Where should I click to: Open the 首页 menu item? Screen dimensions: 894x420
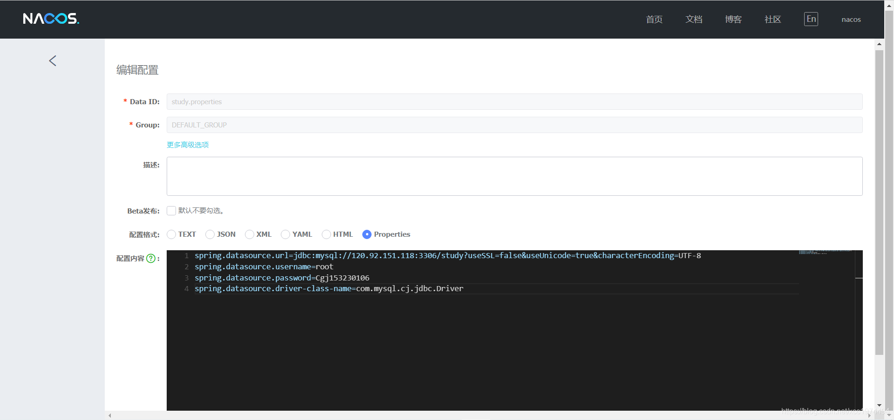(x=654, y=20)
